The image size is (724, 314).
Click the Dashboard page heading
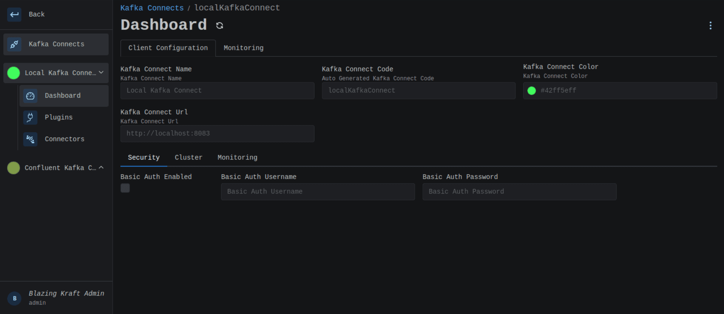(x=164, y=25)
